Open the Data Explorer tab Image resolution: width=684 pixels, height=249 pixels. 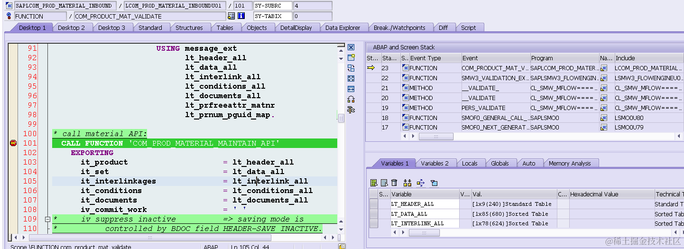[342, 28]
